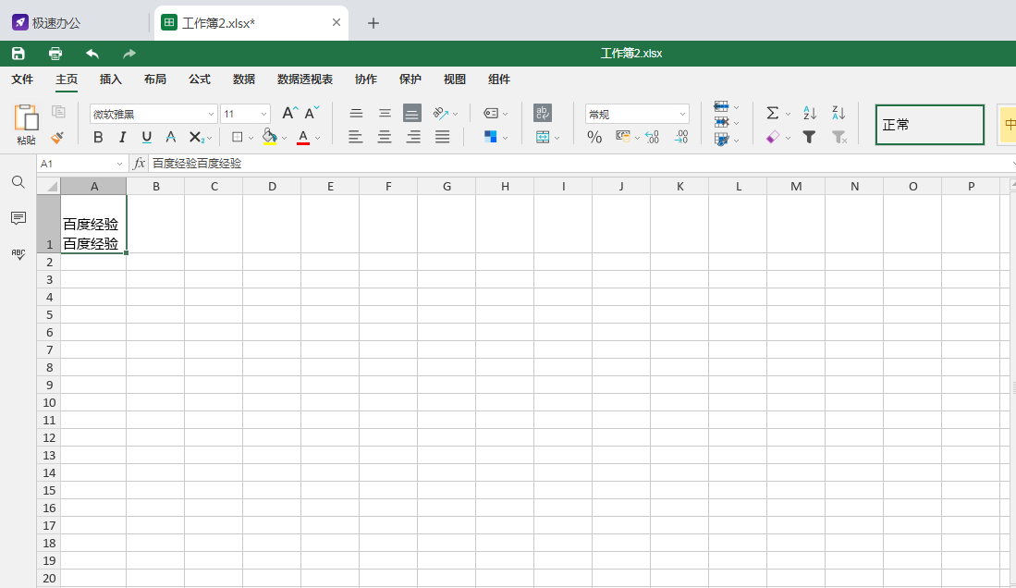Viewport: 1016px width, 588px height.
Task: Toggle middle vertical alignment
Action: coord(385,114)
